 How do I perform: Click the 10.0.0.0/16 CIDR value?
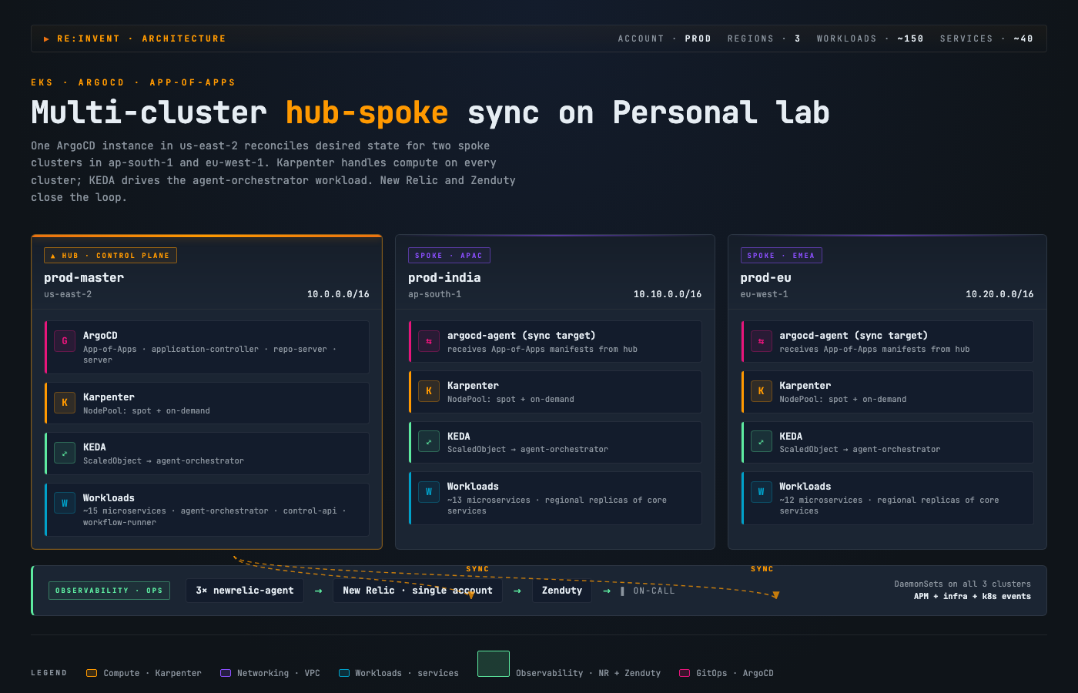(x=338, y=294)
